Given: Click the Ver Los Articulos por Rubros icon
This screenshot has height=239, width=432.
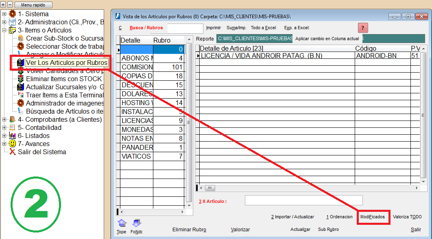Looking at the screenshot, I should pos(20,62).
